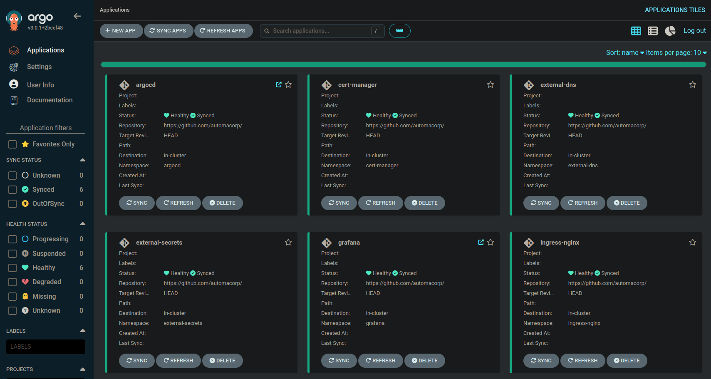
Task: Refresh the external-secrets application
Action: [x=178, y=361]
